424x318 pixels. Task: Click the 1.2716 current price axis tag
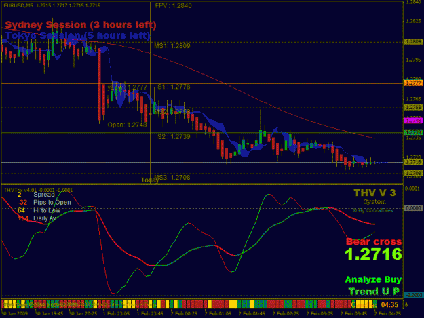pyautogui.click(x=413, y=162)
